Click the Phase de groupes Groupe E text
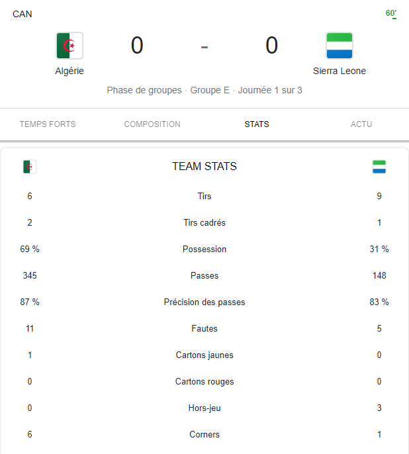This screenshot has height=454, width=409. coord(168,90)
